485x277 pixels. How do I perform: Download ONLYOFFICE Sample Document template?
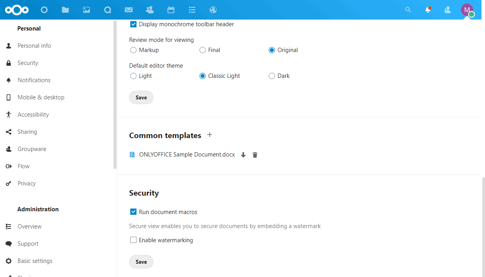tap(243, 155)
